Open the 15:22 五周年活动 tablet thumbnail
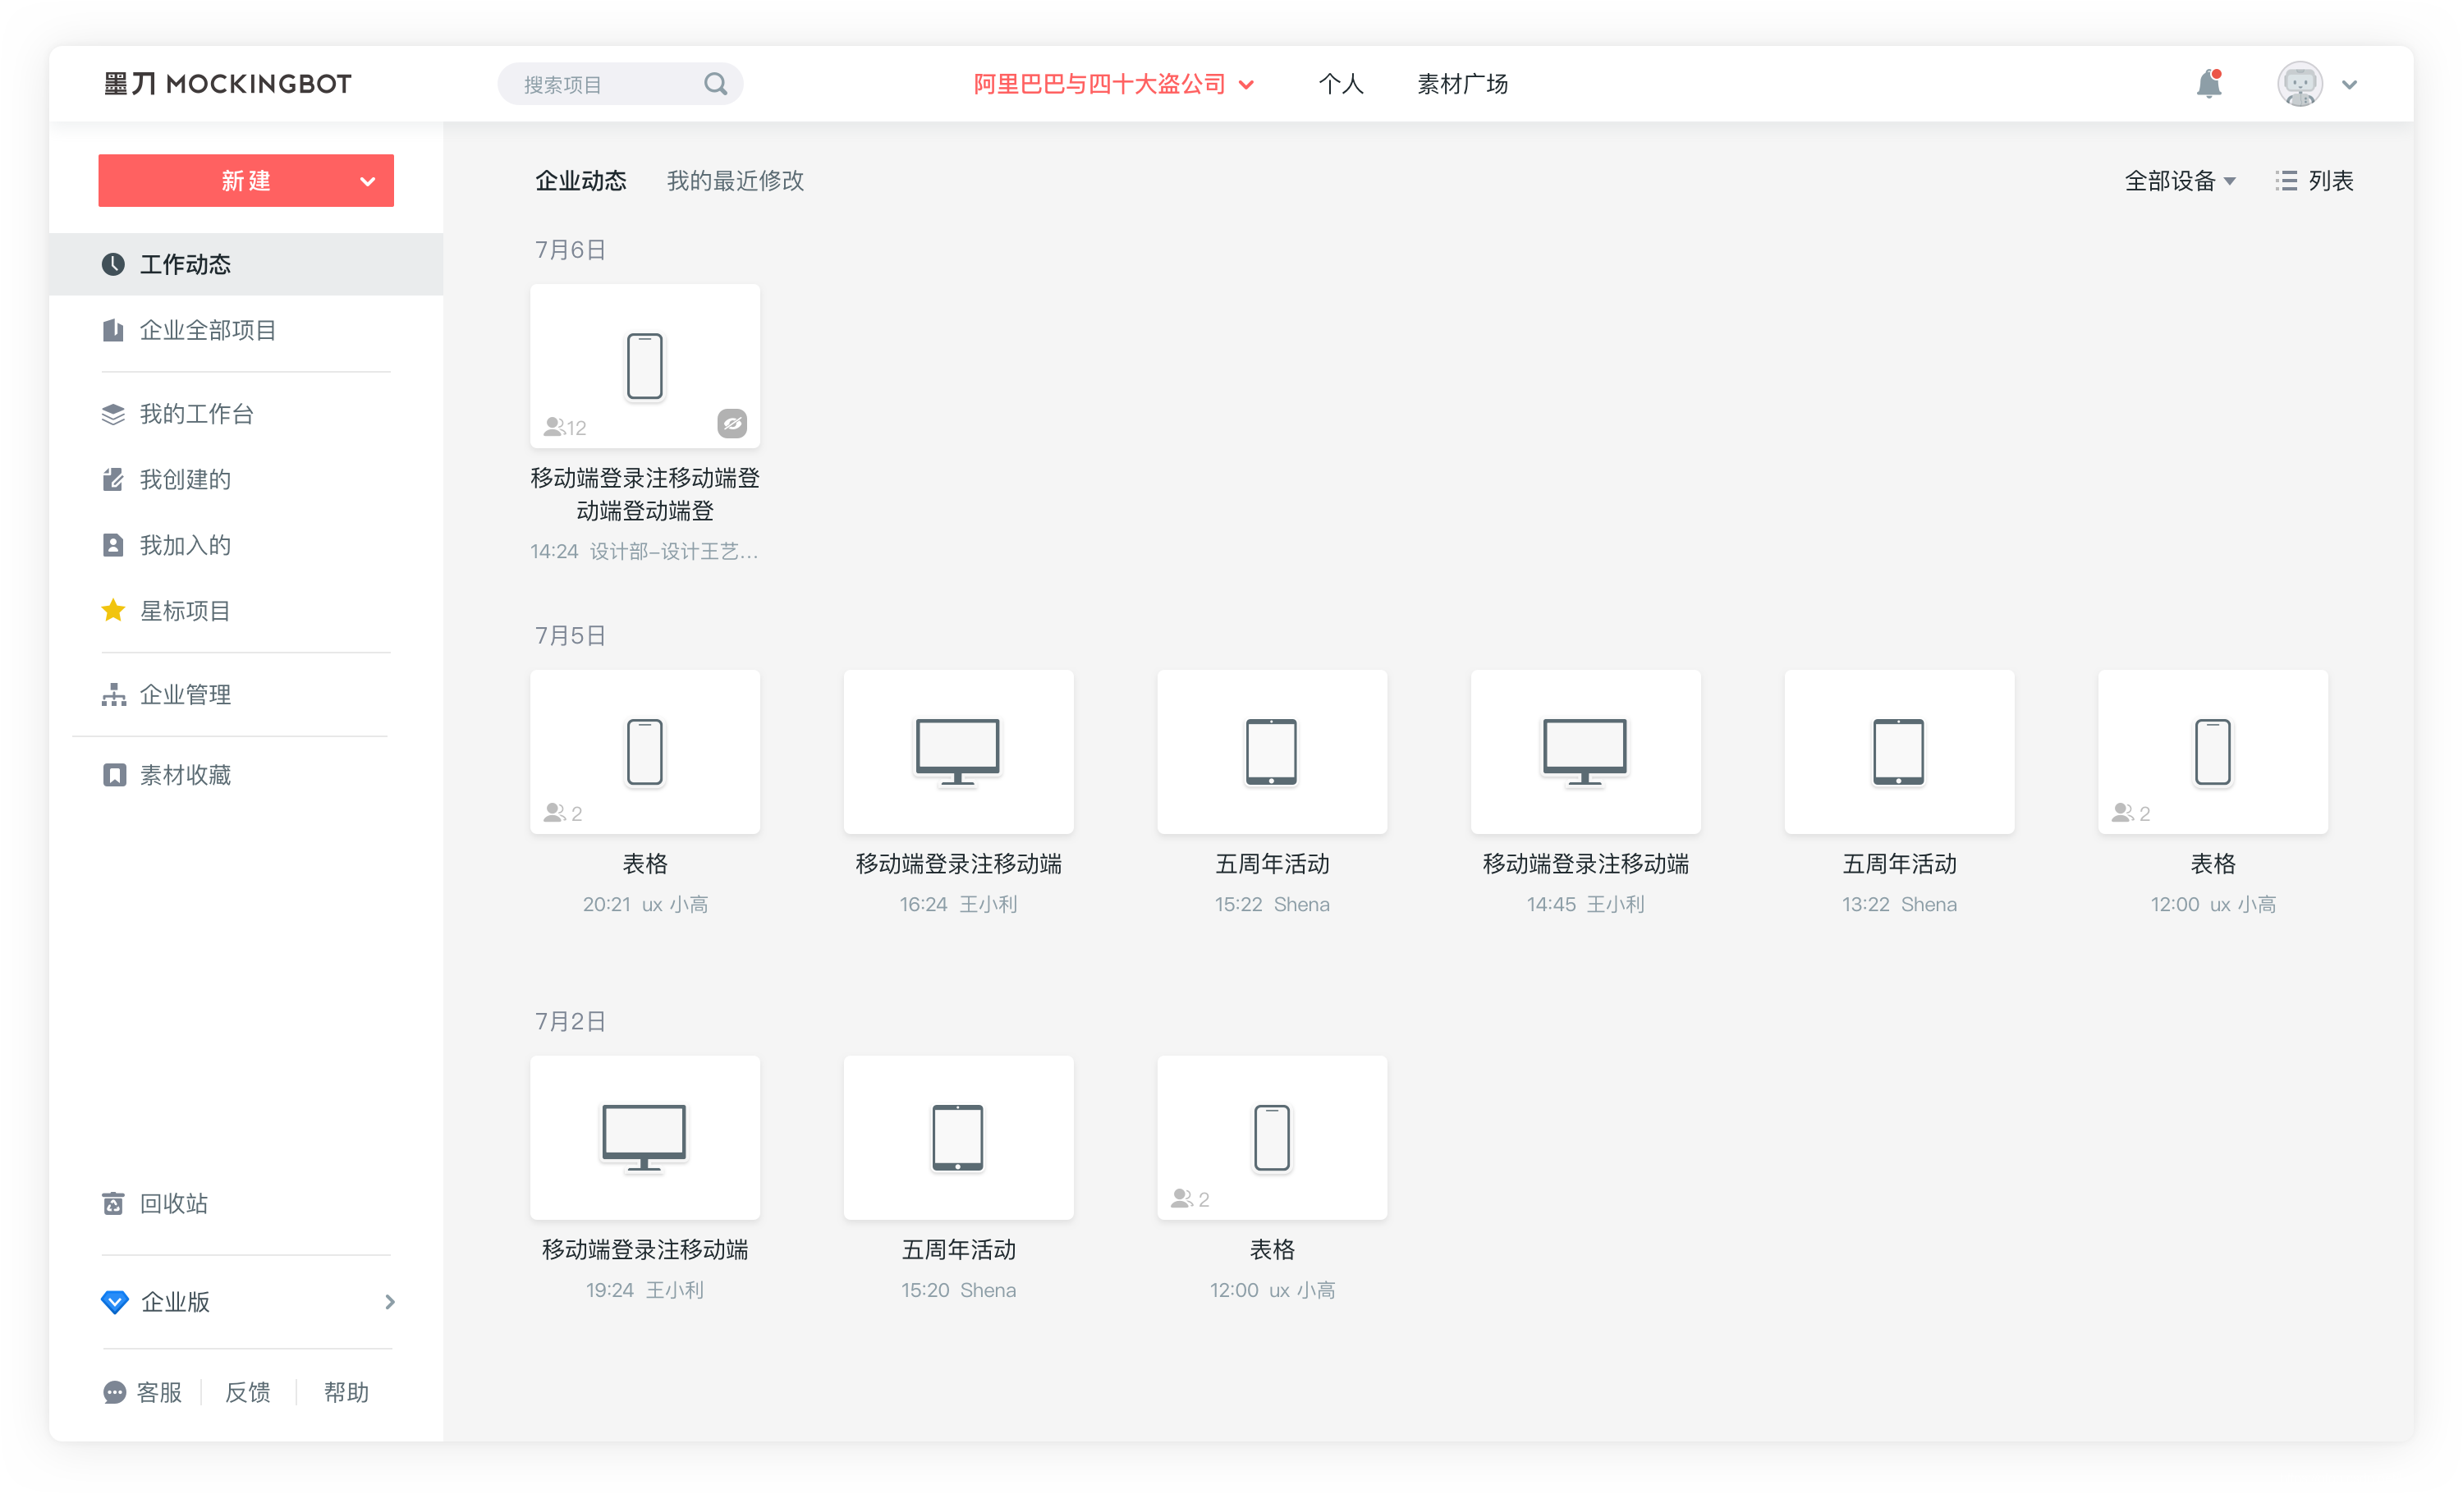The image size is (2463, 1494). click(1273, 751)
